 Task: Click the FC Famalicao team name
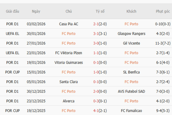coord(131,111)
